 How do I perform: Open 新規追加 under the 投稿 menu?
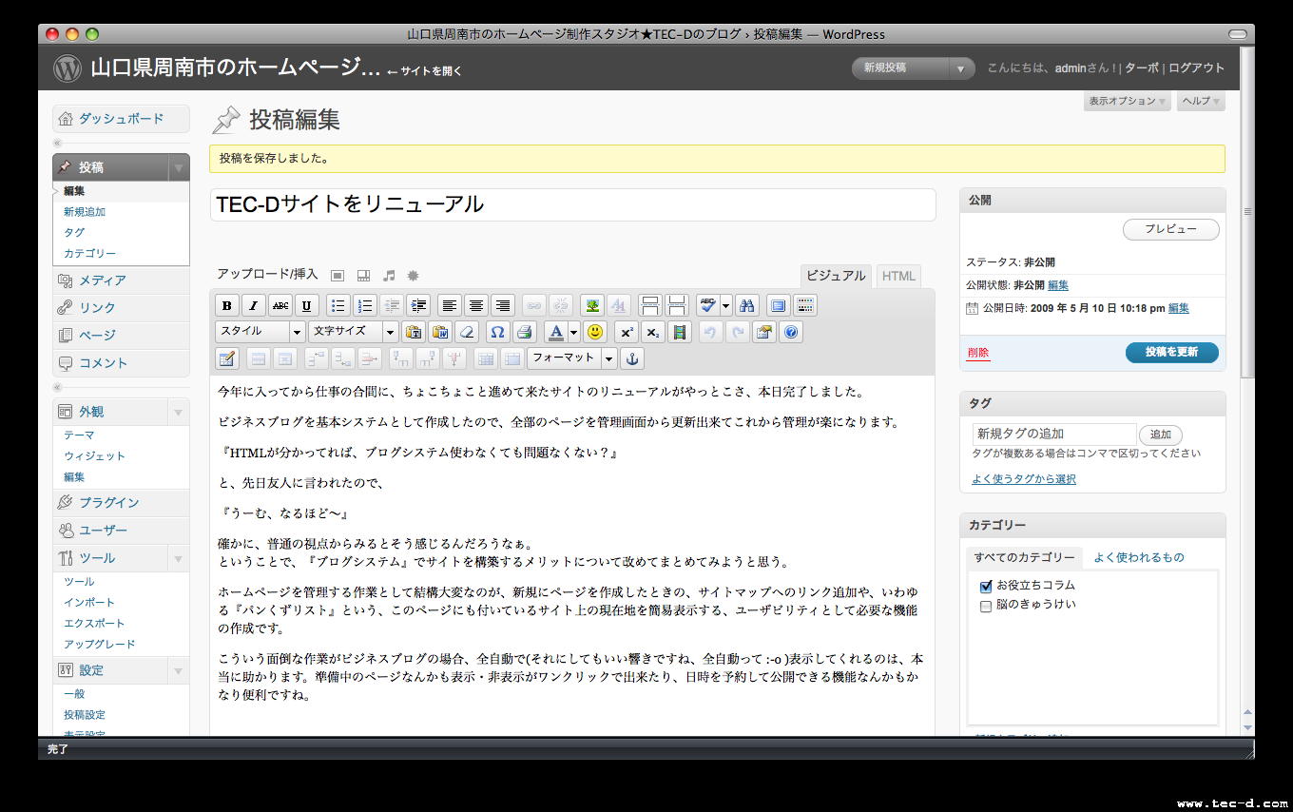click(x=85, y=212)
